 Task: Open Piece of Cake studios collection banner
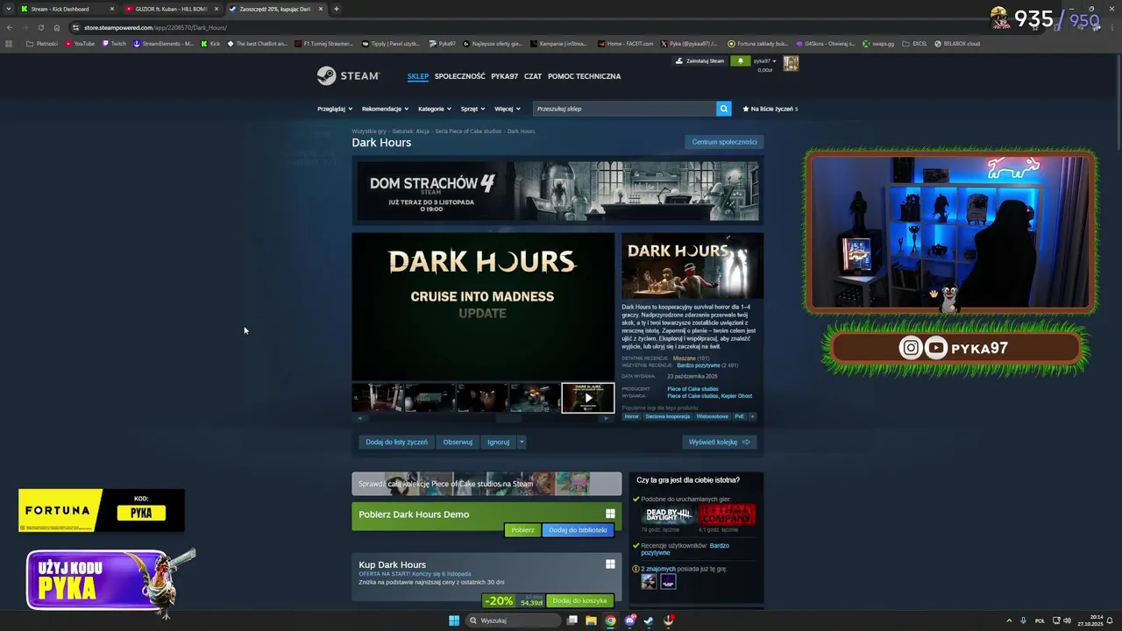click(x=486, y=484)
